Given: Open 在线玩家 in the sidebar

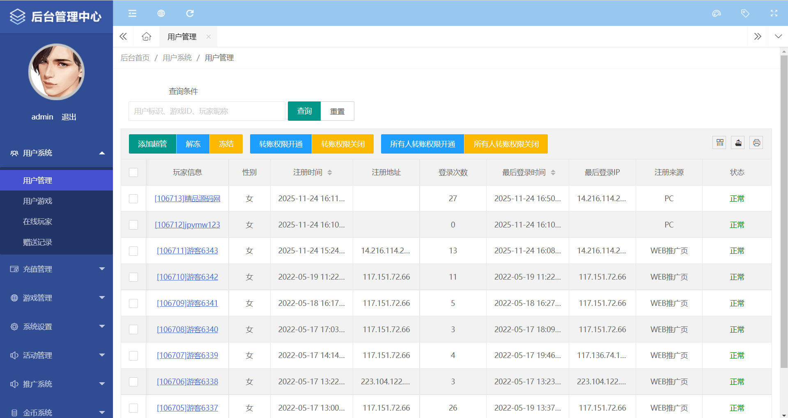Looking at the screenshot, I should click(x=37, y=222).
